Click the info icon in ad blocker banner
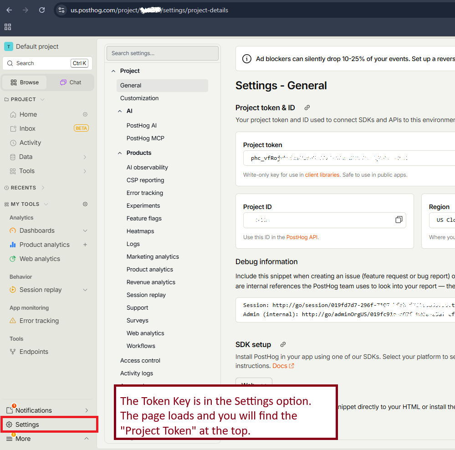Viewport: 455px width, 450px height. 247,59
